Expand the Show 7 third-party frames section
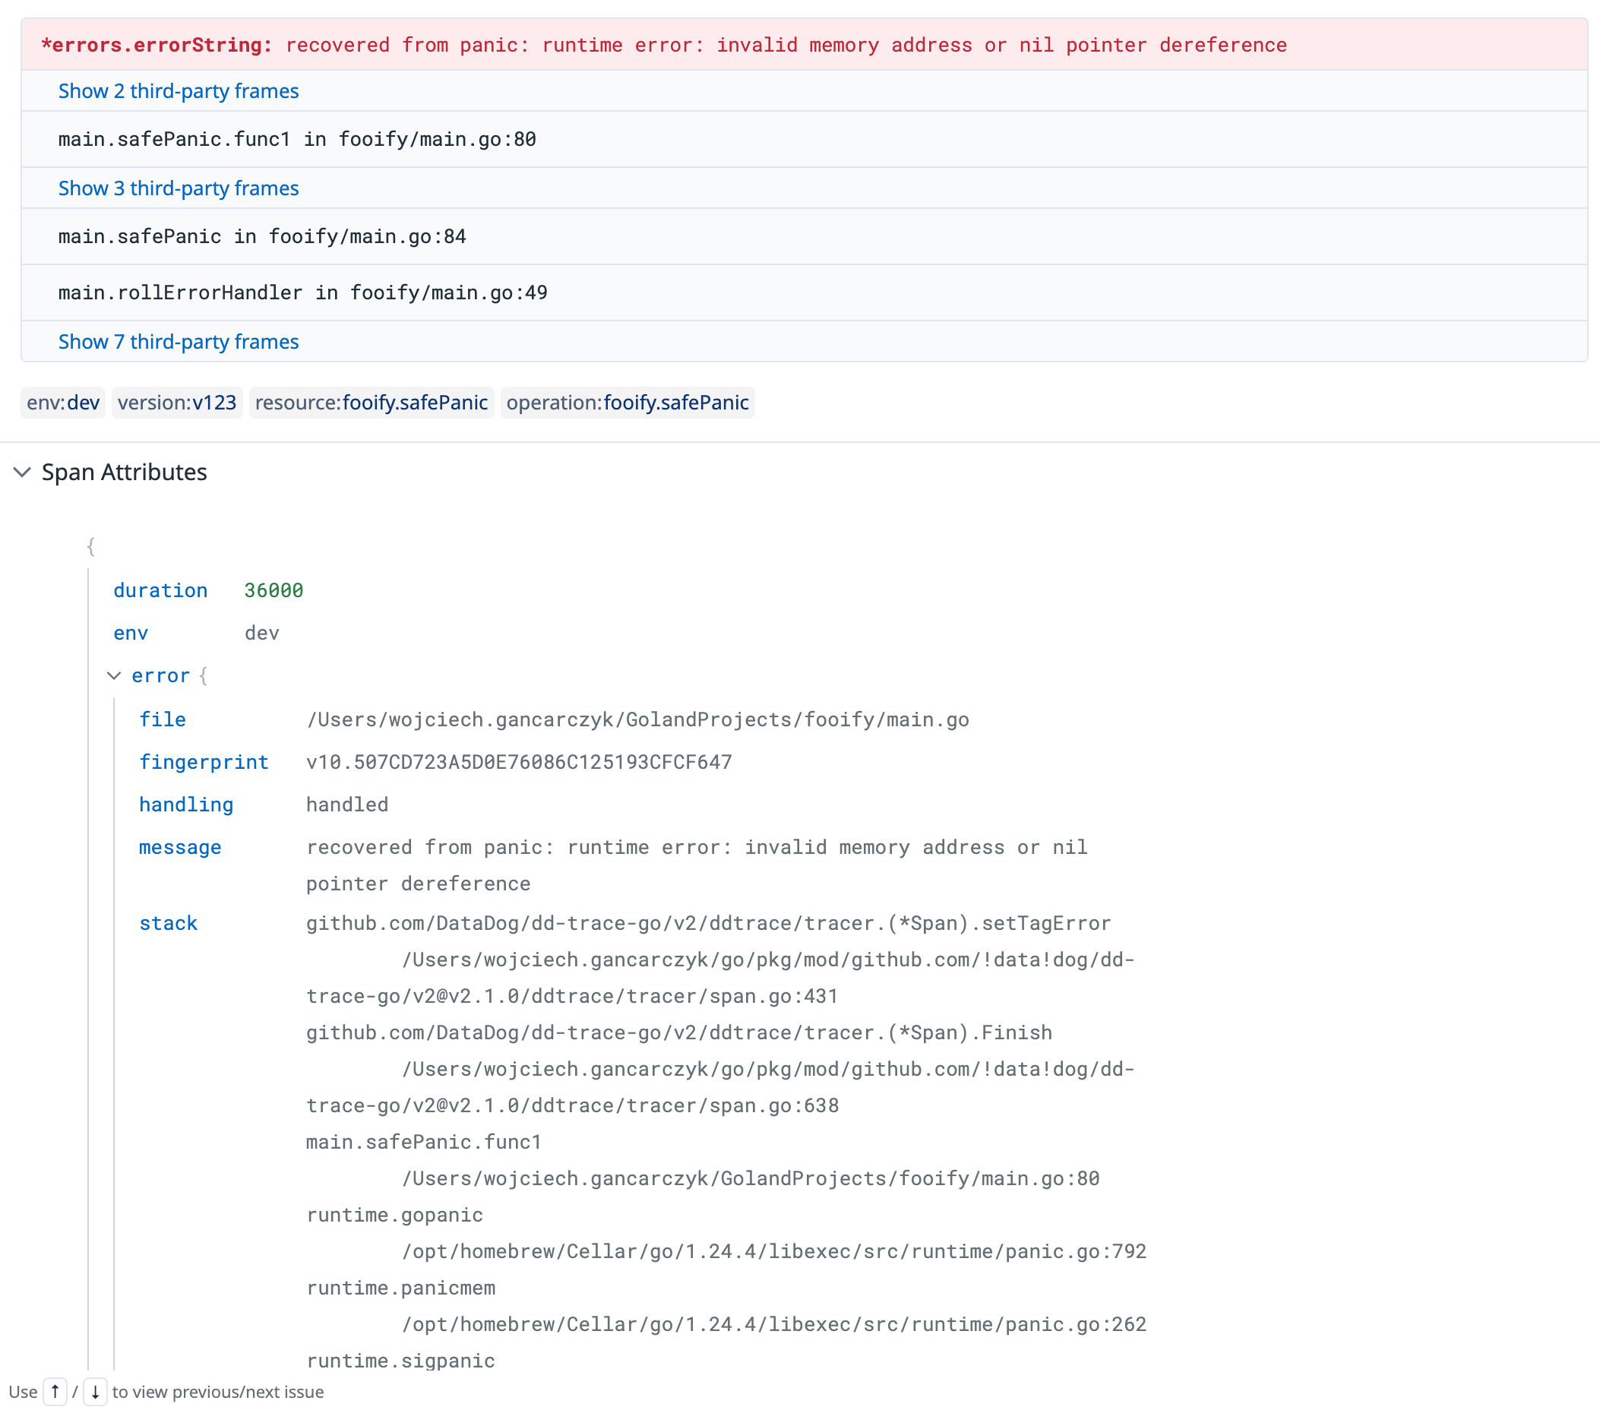 point(178,341)
